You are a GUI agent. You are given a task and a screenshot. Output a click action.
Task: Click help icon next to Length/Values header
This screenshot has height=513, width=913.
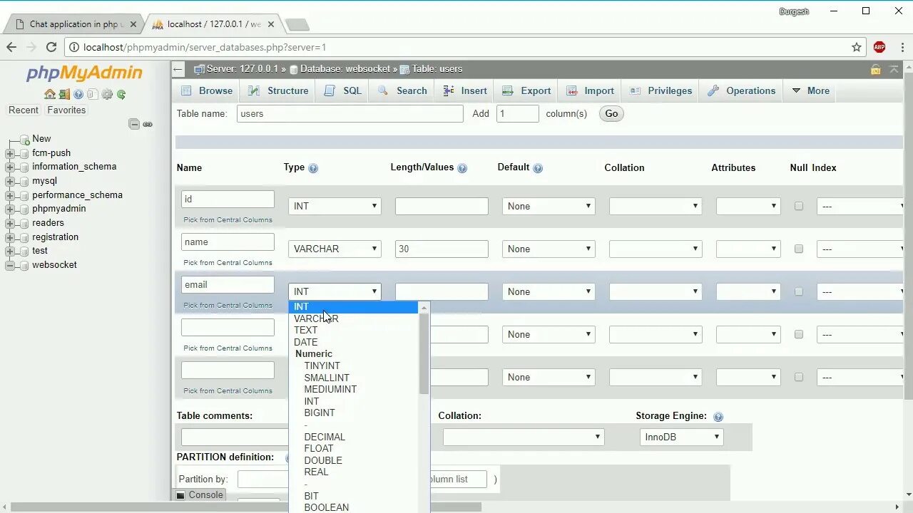tap(462, 168)
